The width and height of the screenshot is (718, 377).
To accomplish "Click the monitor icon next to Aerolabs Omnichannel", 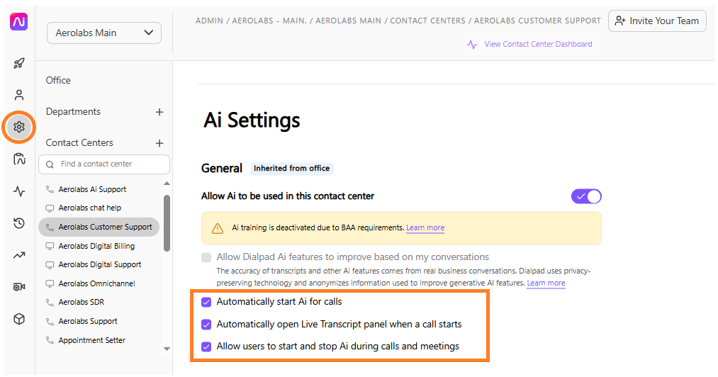I will [x=50, y=283].
